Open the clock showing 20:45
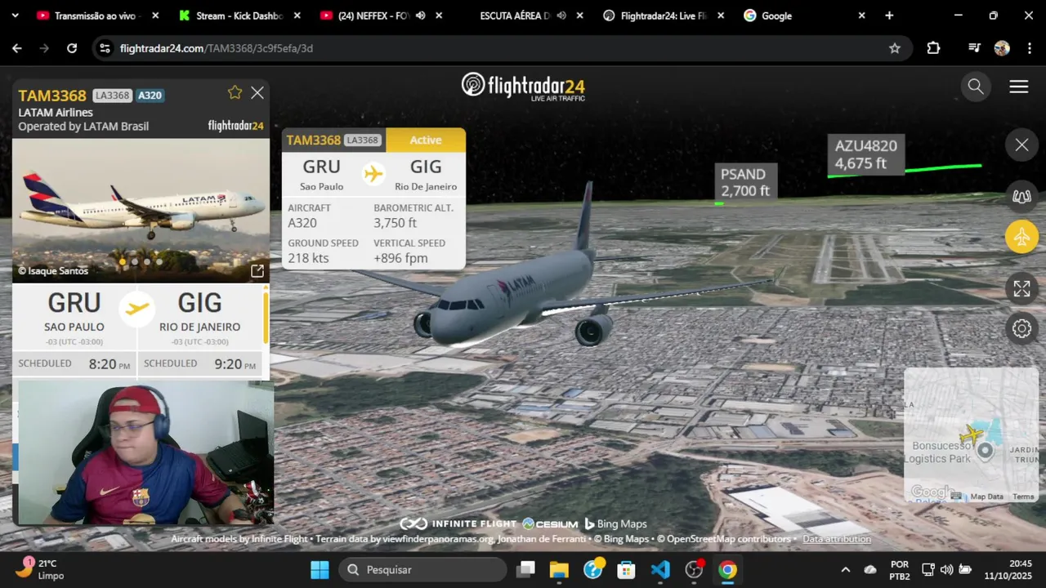 point(1008,569)
